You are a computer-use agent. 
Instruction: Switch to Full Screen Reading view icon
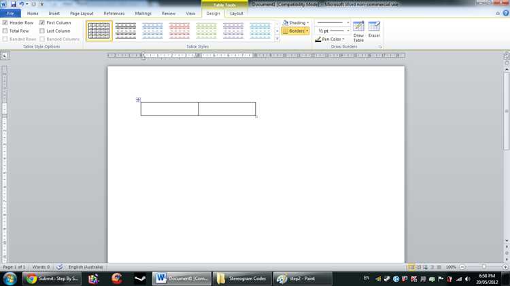click(x=419, y=267)
